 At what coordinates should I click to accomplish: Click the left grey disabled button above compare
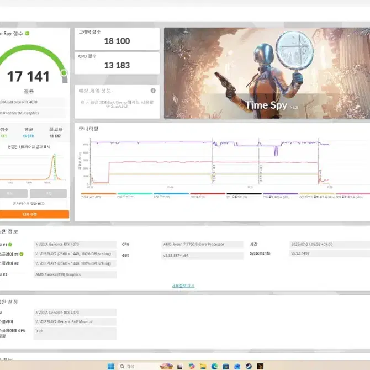coord(14,193)
